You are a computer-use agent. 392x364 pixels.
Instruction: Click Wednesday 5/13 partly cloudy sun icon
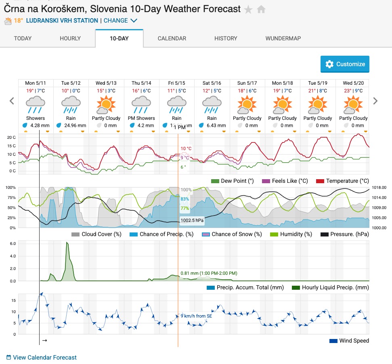[106, 105]
